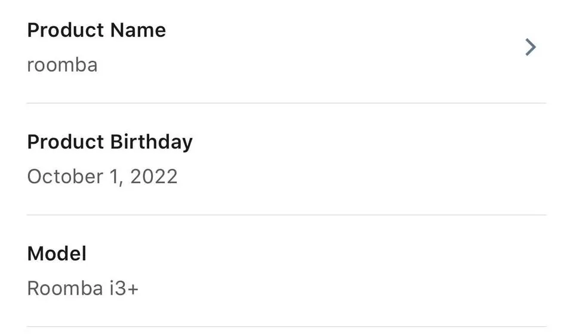Click the word Birthday in the heading
573x334 pixels.
152,142
